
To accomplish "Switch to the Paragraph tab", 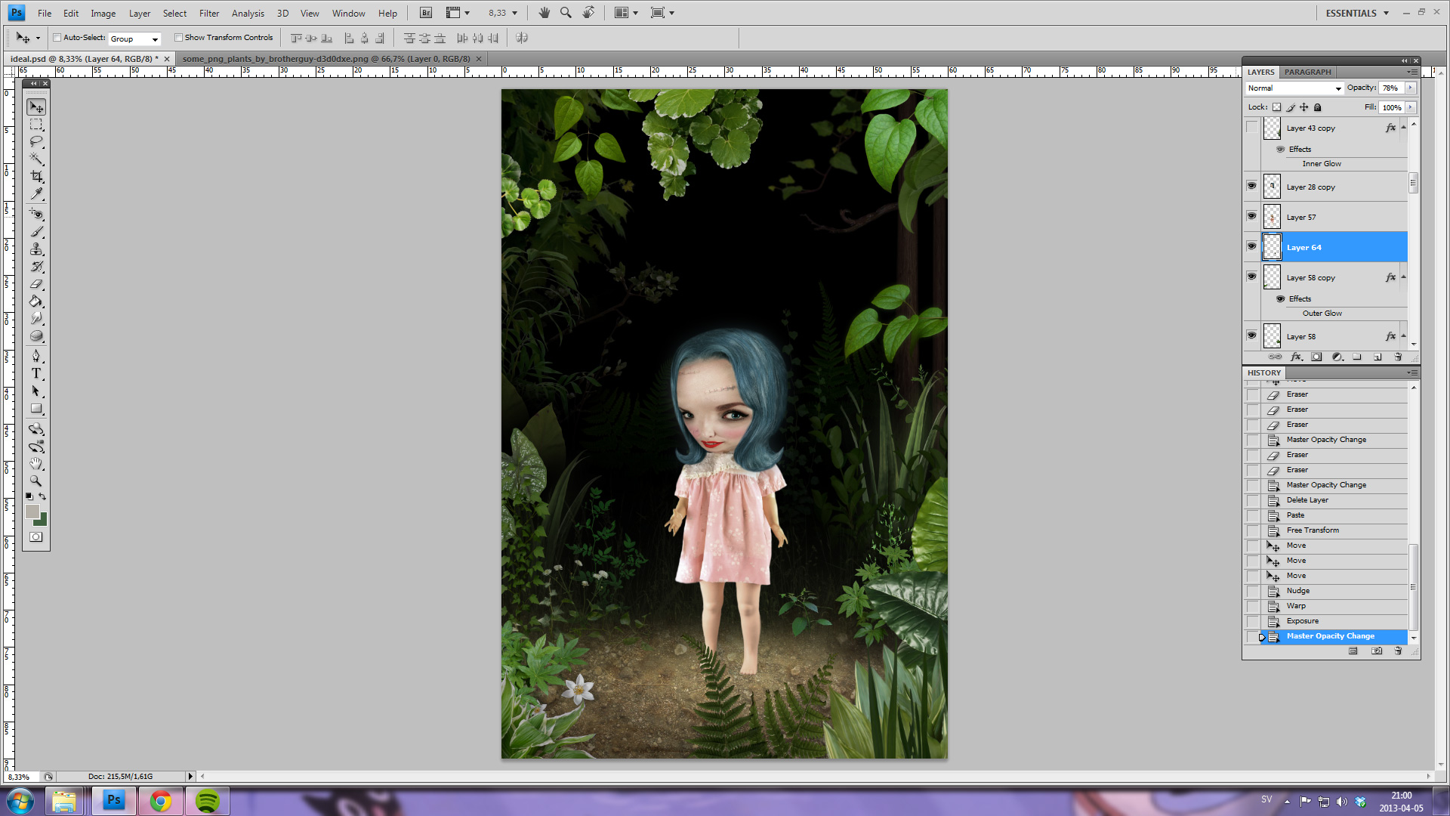I will click(x=1307, y=72).
